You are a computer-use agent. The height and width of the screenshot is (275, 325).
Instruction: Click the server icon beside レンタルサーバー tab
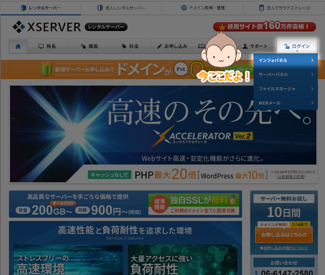pos(24,8)
